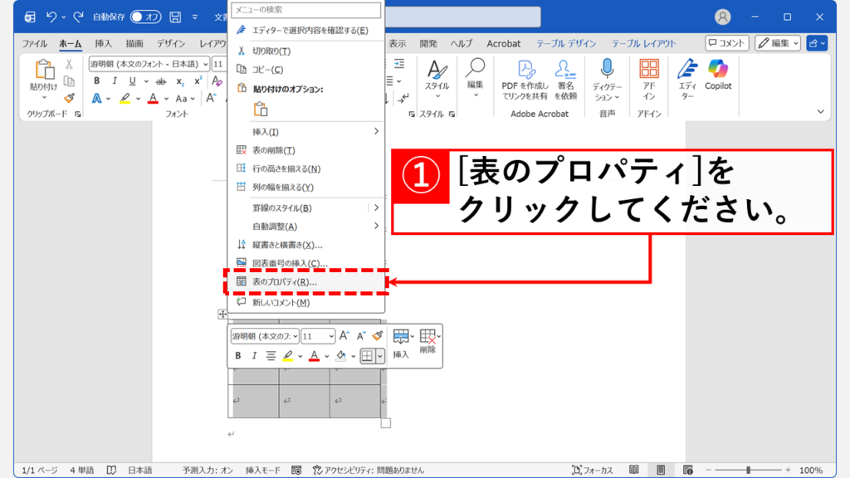Open the border style dropdown in mini toolbar

(380, 357)
